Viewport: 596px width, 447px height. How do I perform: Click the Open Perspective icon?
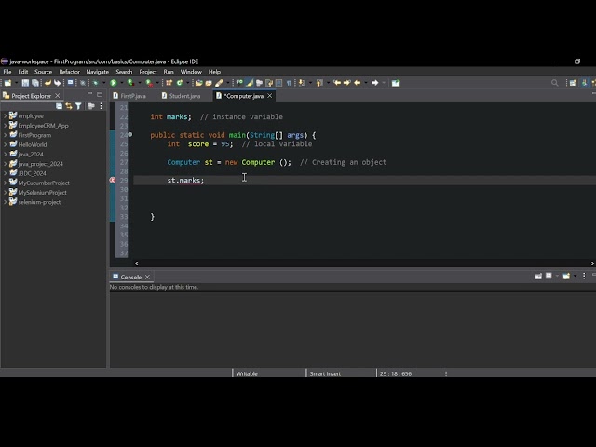click(x=573, y=83)
